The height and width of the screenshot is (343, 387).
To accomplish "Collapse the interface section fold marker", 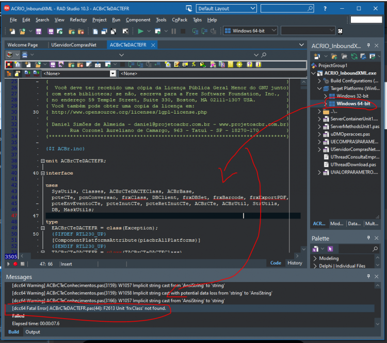I will tap(43, 173).
